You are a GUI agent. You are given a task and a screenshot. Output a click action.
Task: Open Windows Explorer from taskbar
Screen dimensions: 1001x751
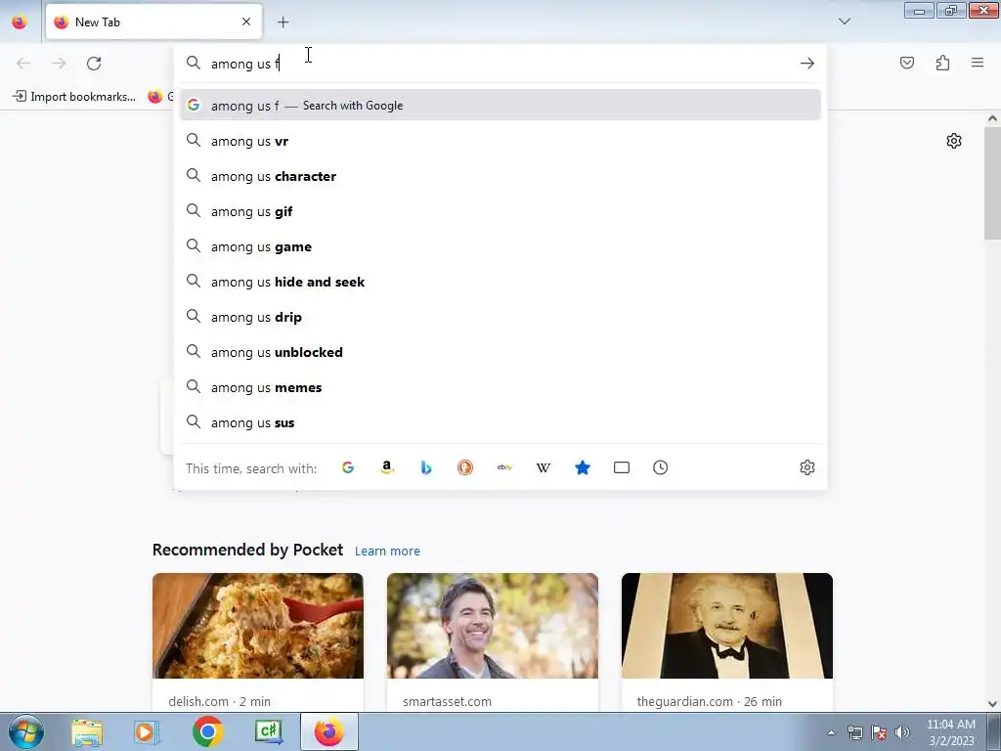coord(87,731)
